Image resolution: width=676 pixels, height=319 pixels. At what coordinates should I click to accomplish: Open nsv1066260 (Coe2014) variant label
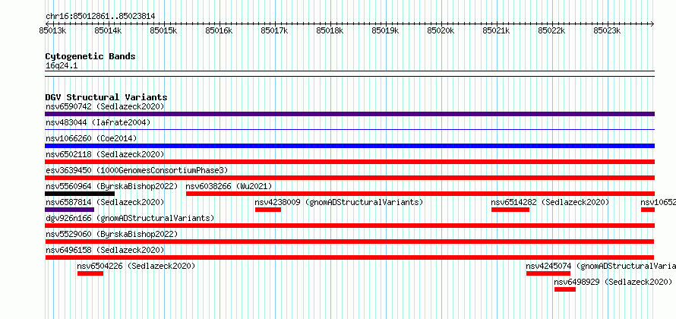(x=91, y=138)
